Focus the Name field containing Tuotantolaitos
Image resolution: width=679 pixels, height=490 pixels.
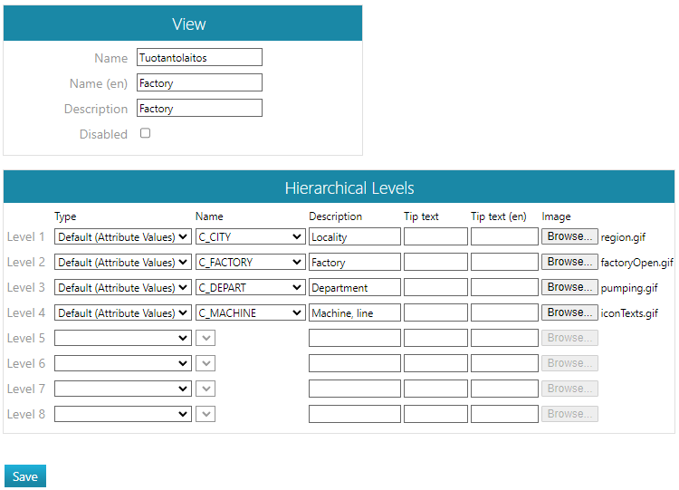point(199,57)
